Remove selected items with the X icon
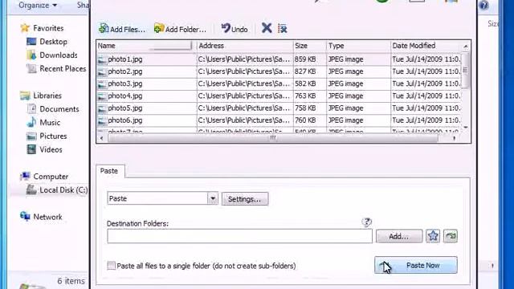This screenshot has width=514, height=289. (267, 28)
